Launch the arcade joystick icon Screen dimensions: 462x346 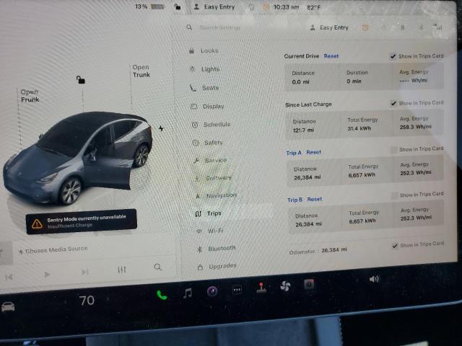(261, 288)
